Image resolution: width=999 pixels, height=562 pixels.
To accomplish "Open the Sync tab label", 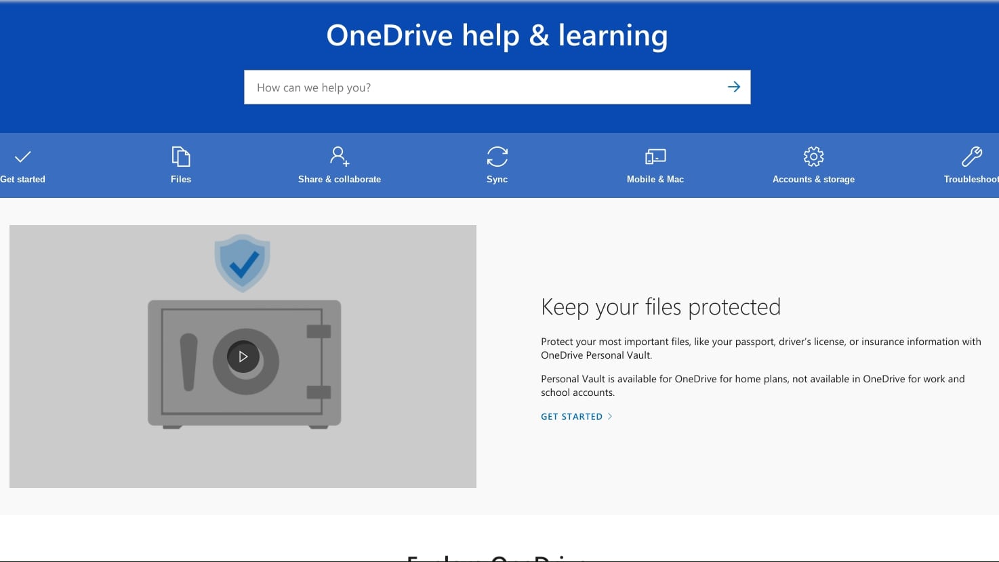I will click(497, 179).
